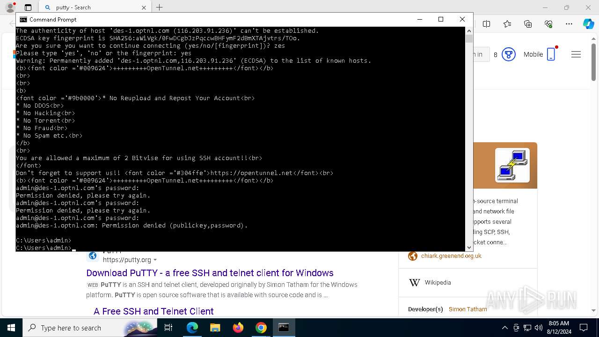This screenshot has height=337, width=599.
Task: Open Edge Browser essentials heart icon
Action: tap(548, 24)
